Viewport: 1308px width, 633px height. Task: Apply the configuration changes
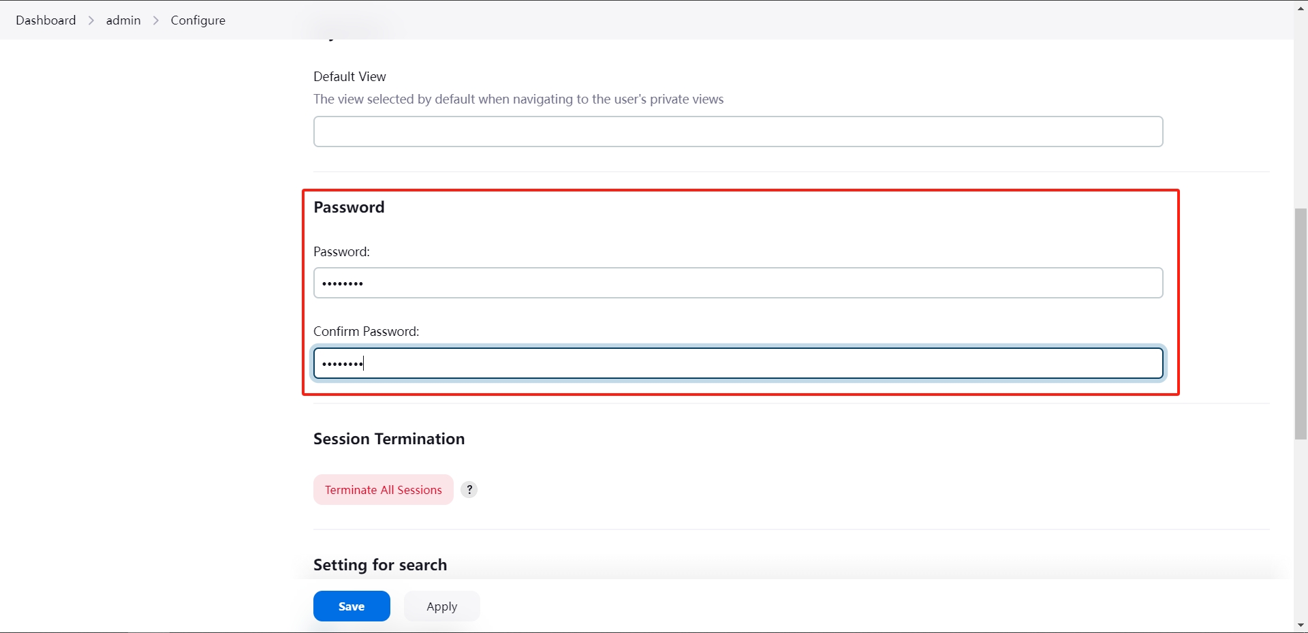[x=441, y=606]
